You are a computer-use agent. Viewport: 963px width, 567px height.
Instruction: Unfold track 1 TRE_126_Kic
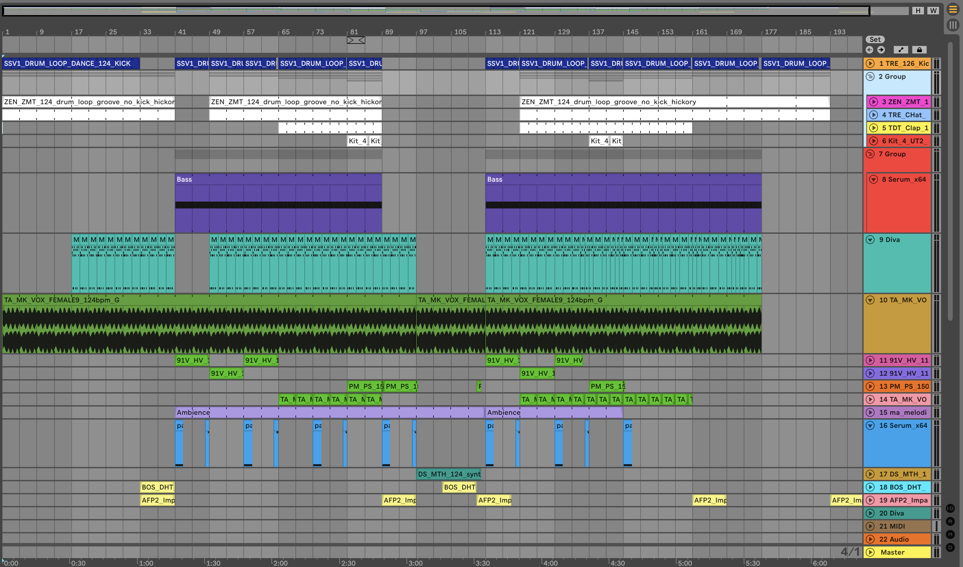click(870, 63)
